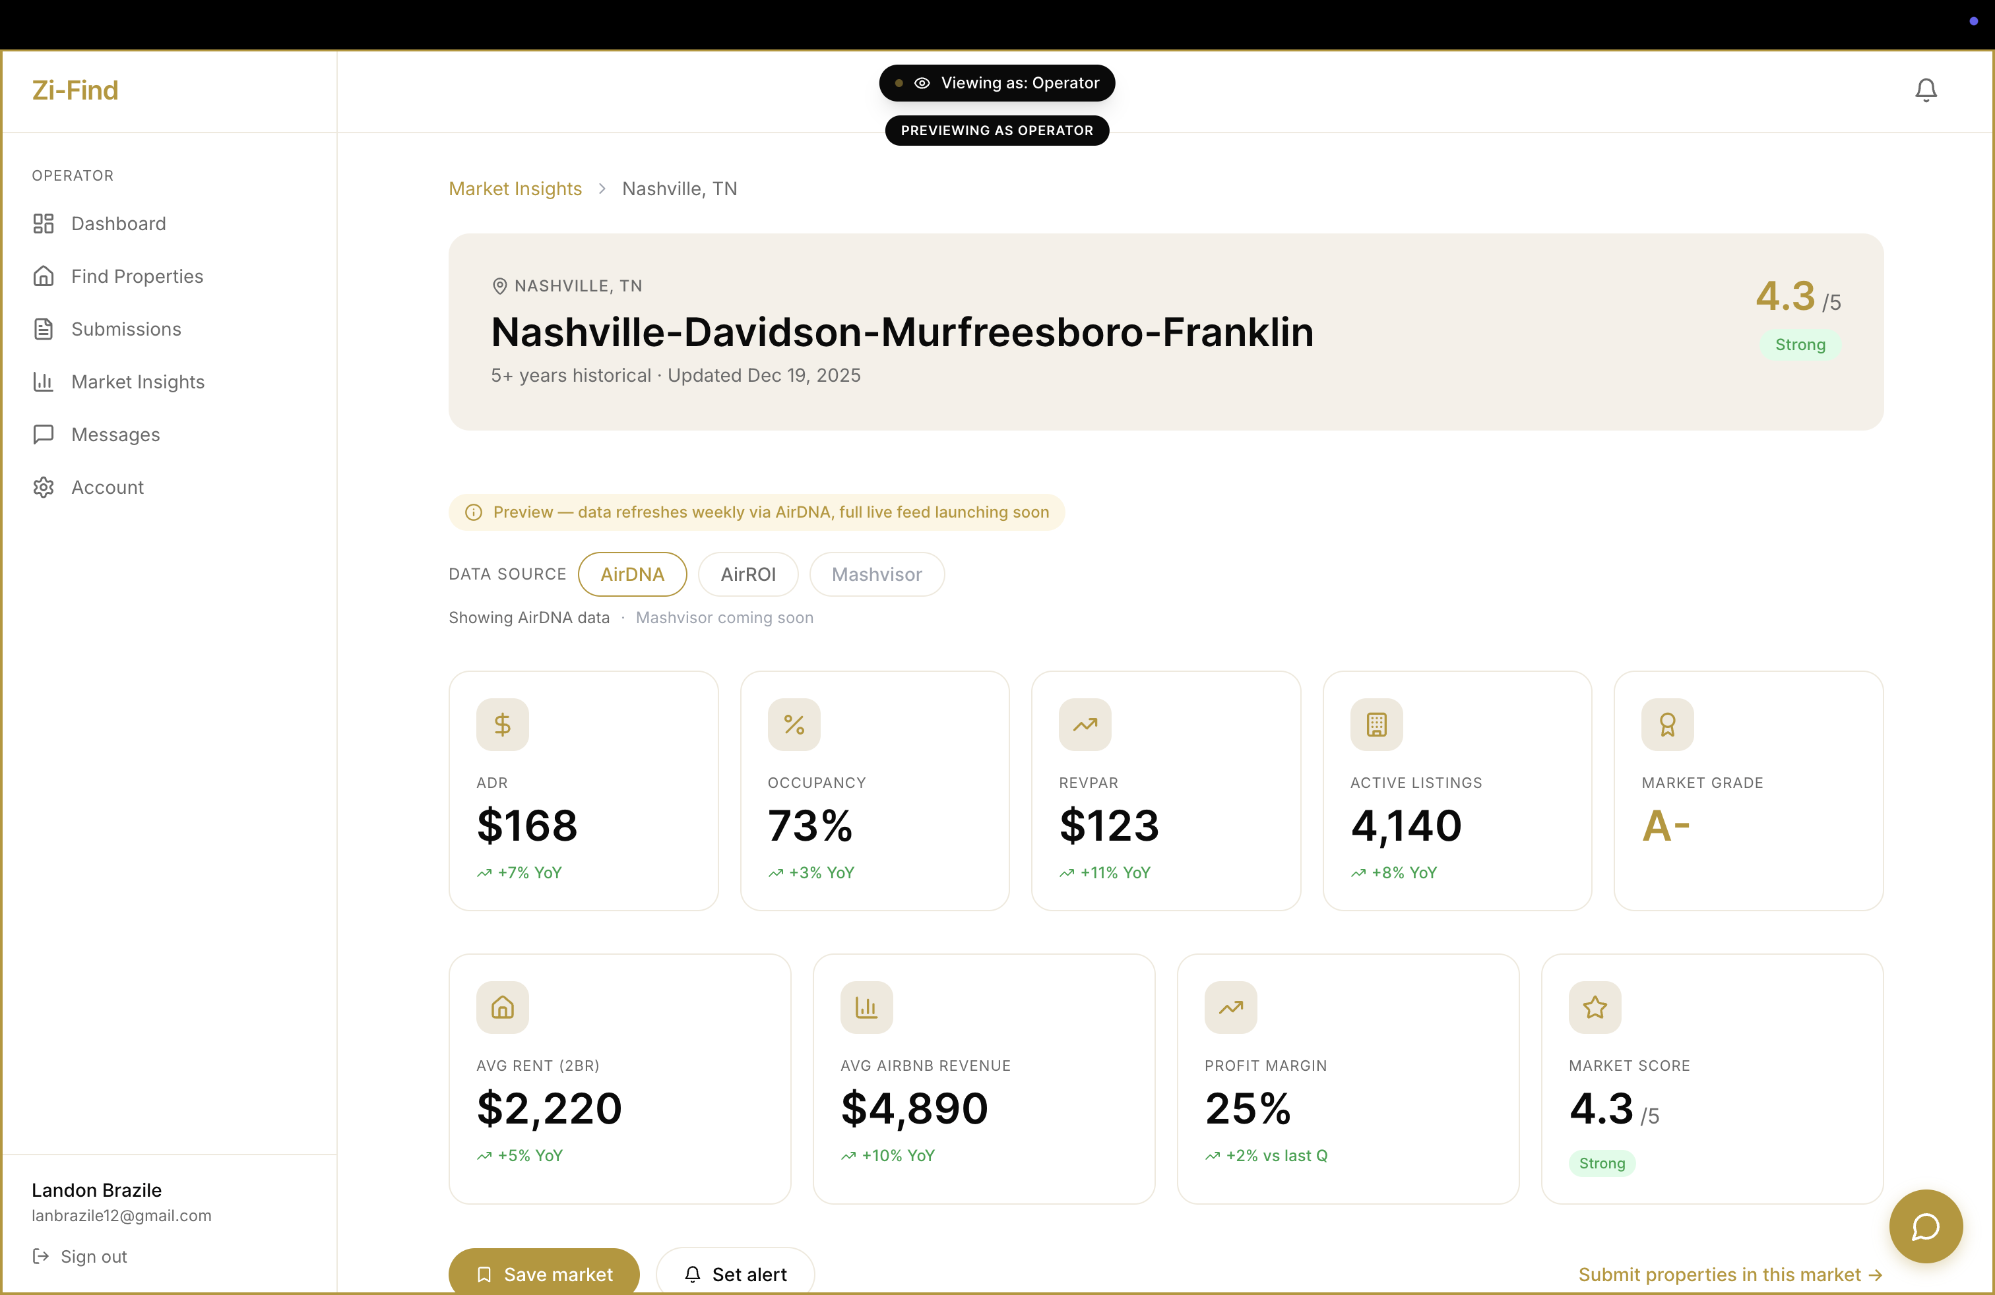Viewport: 1995px width, 1295px height.
Task: Click the Nashville, TN breadcrumb text
Action: 680,189
